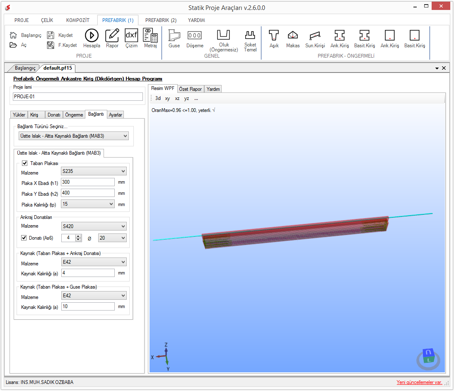Viewport: 454px width, 391px height.
Task: Open the Bağlantı Türünü Seçiniz dropdown
Action: tap(74, 136)
